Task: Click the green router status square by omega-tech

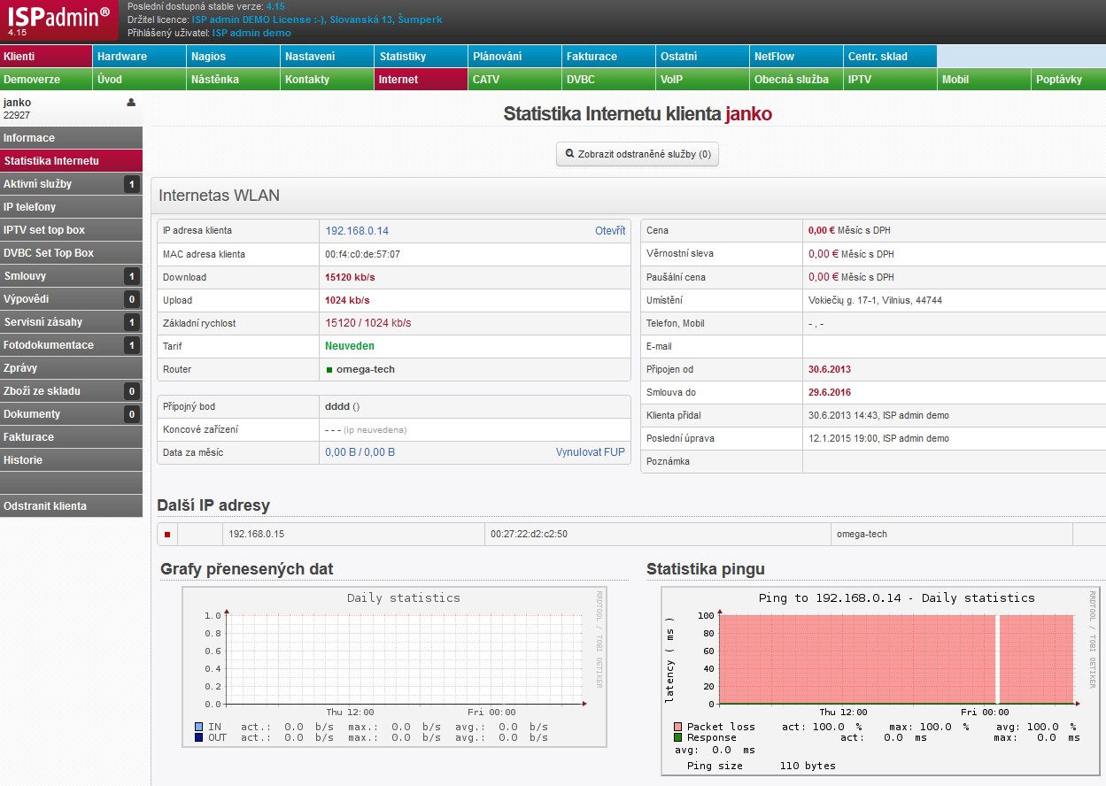Action: [329, 370]
